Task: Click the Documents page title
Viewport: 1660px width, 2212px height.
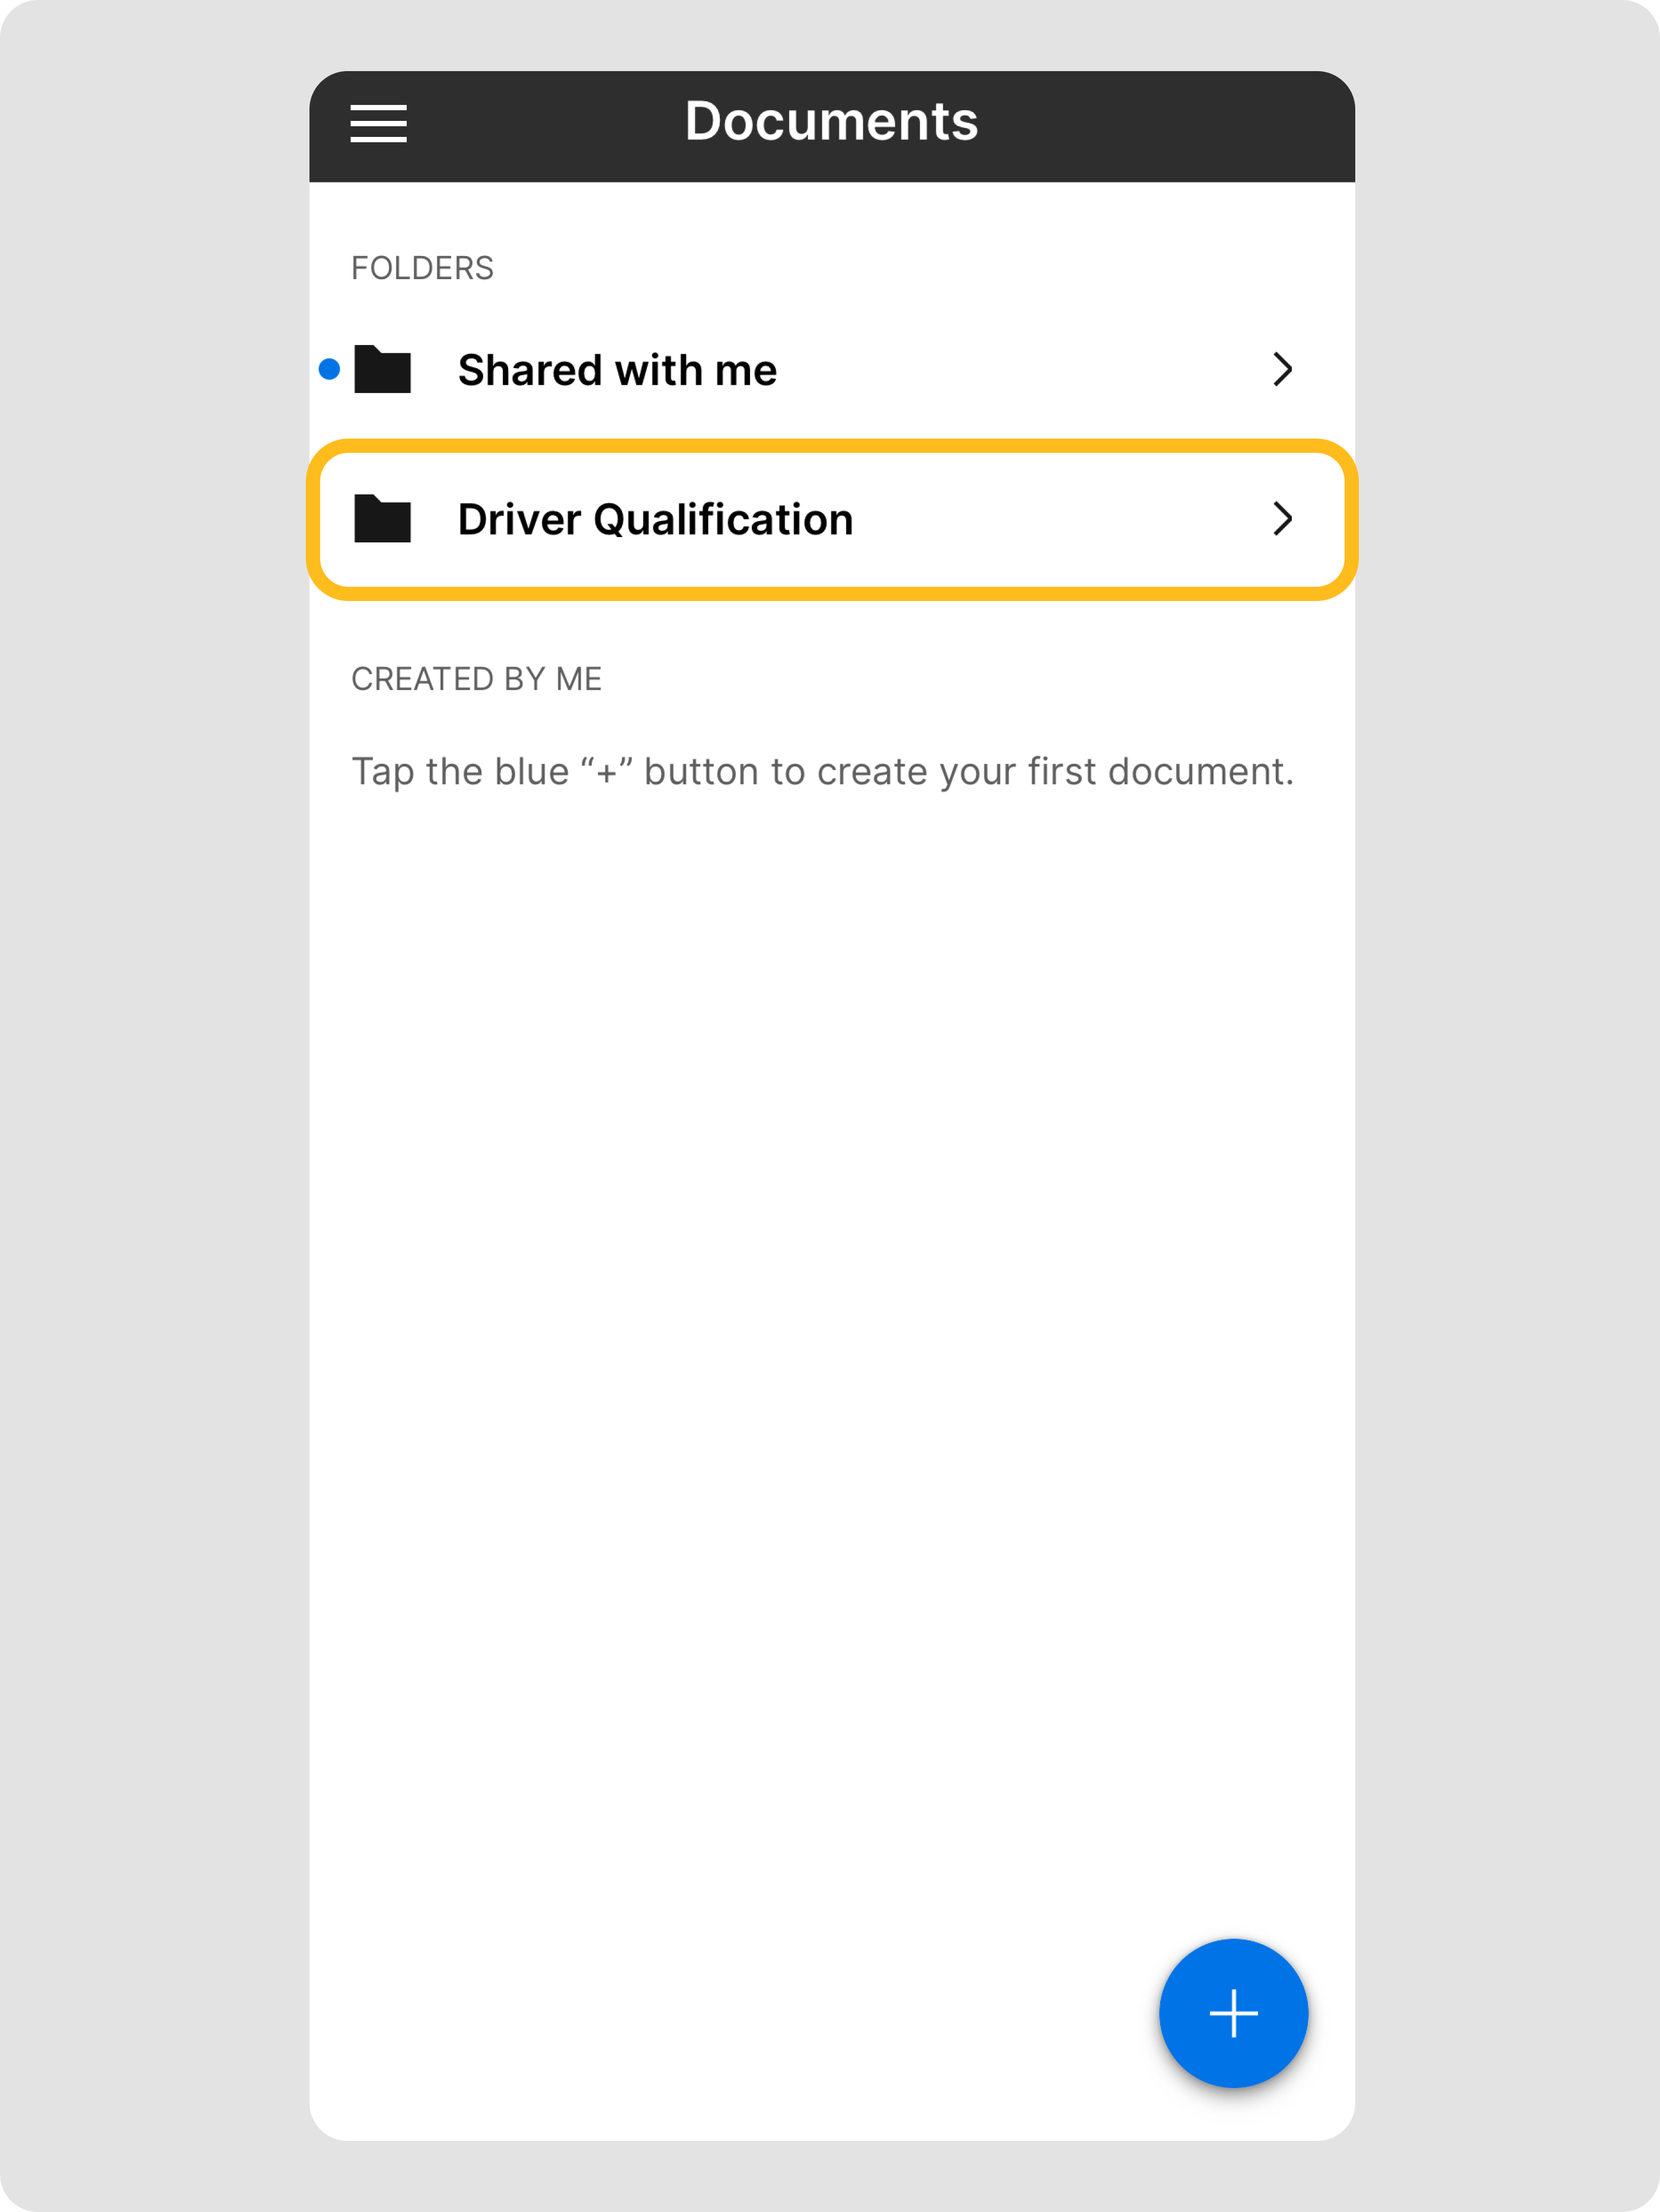Action: [831, 122]
